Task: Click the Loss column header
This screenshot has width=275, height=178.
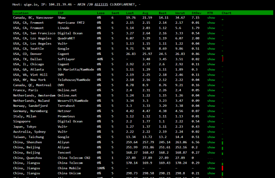Action: click(101, 13)
